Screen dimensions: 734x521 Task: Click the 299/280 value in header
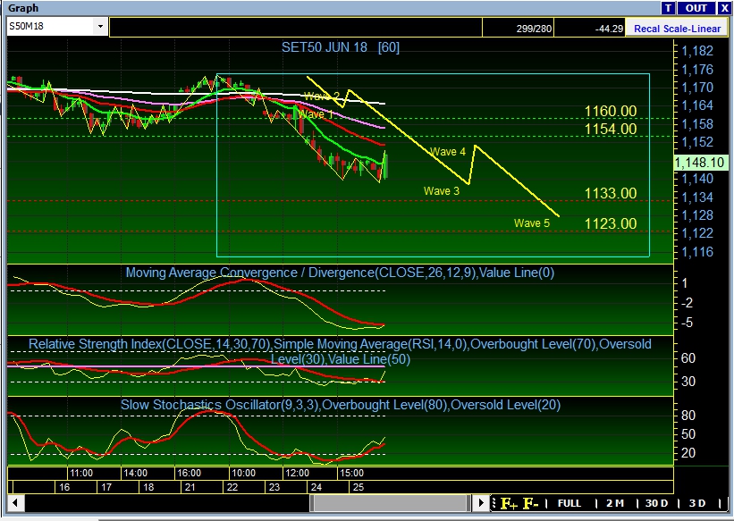point(534,29)
